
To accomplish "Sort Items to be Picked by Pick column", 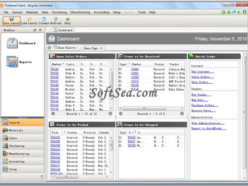I will click(59, 132).
